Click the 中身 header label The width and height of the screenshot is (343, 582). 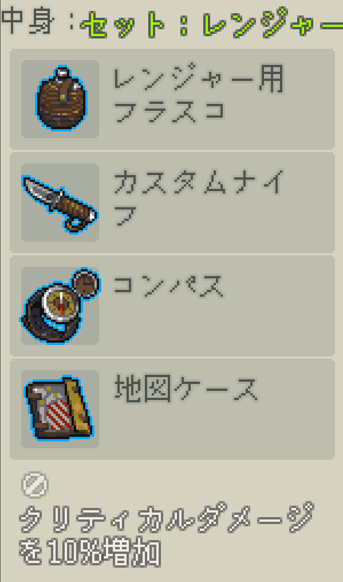point(28,21)
